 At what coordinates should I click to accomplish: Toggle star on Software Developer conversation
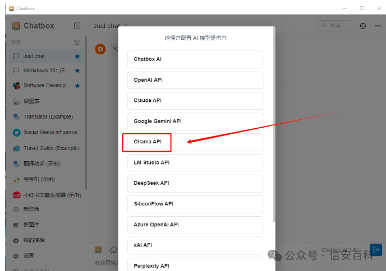(x=77, y=86)
